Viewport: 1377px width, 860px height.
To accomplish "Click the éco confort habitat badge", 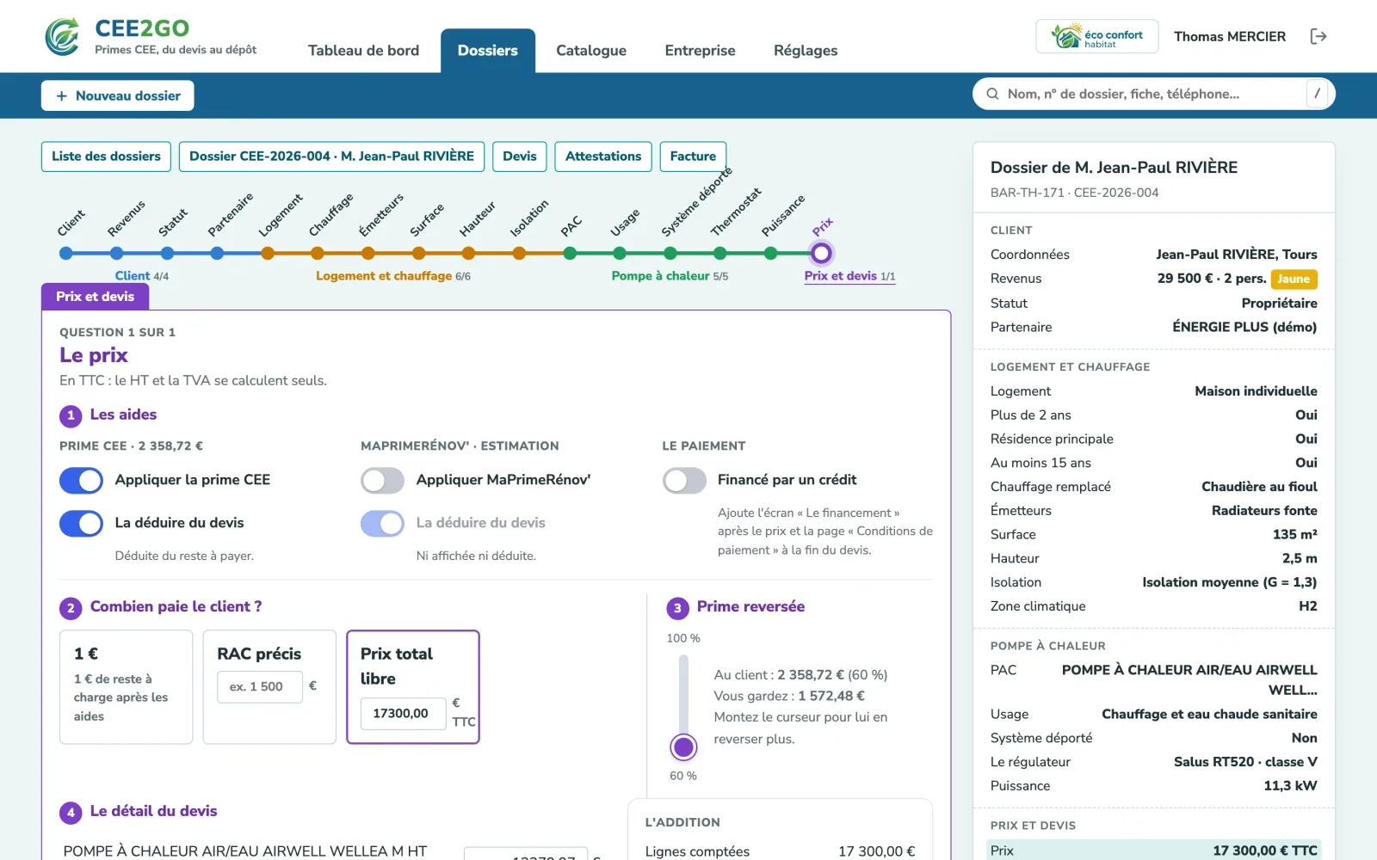I will click(x=1097, y=36).
